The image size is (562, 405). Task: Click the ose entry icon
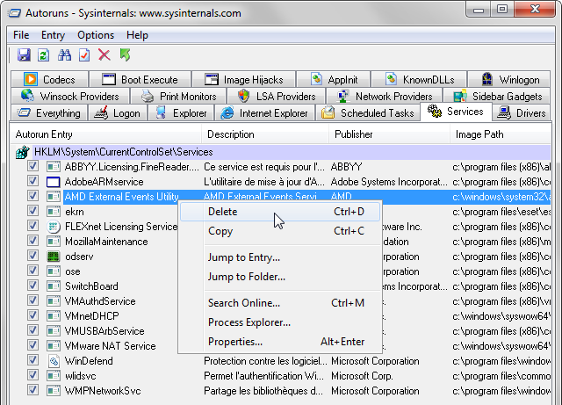[54, 271]
